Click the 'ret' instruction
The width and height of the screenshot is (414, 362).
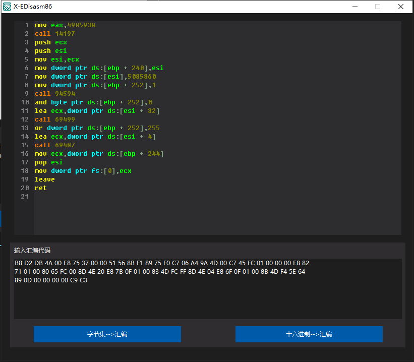[x=41, y=188]
